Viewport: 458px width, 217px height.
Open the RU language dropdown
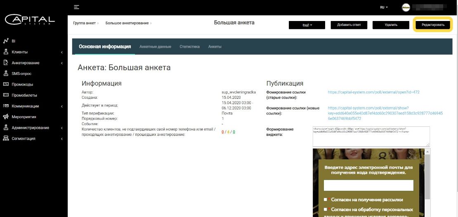[384, 7]
